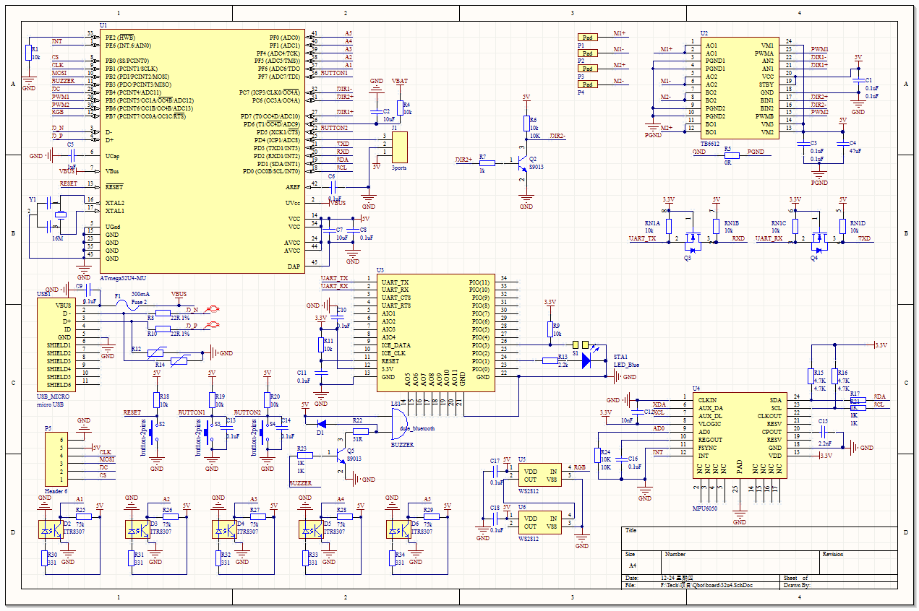The height and width of the screenshot is (611, 919).
Task: Select the diode D1 near the buzzer
Action: point(322,423)
